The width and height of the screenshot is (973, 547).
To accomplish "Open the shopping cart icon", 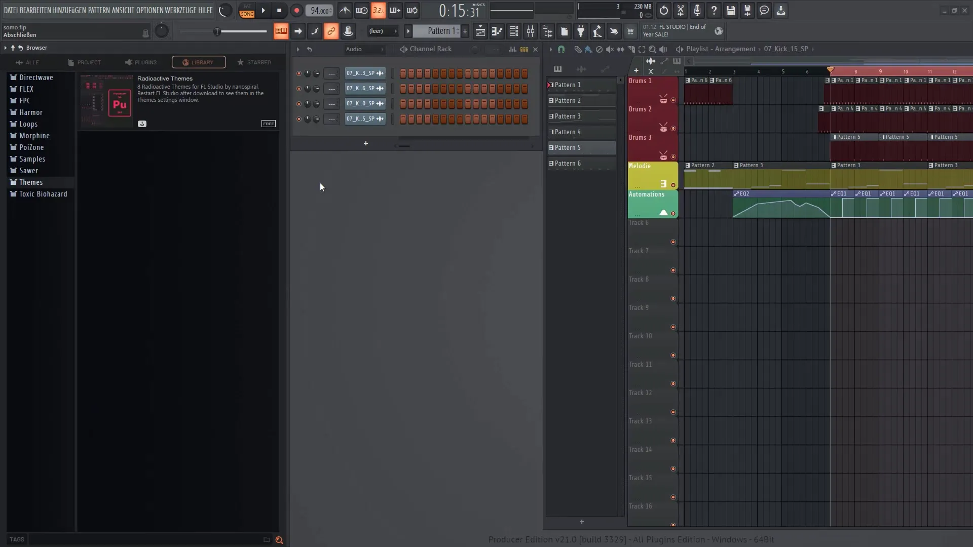I will pos(630,31).
